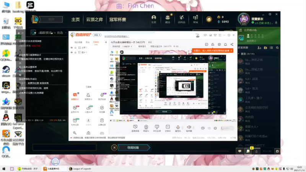Screen dimensions: 306x172
Task: Open the 冠军杯赛 tab
Action: click(x=117, y=19)
